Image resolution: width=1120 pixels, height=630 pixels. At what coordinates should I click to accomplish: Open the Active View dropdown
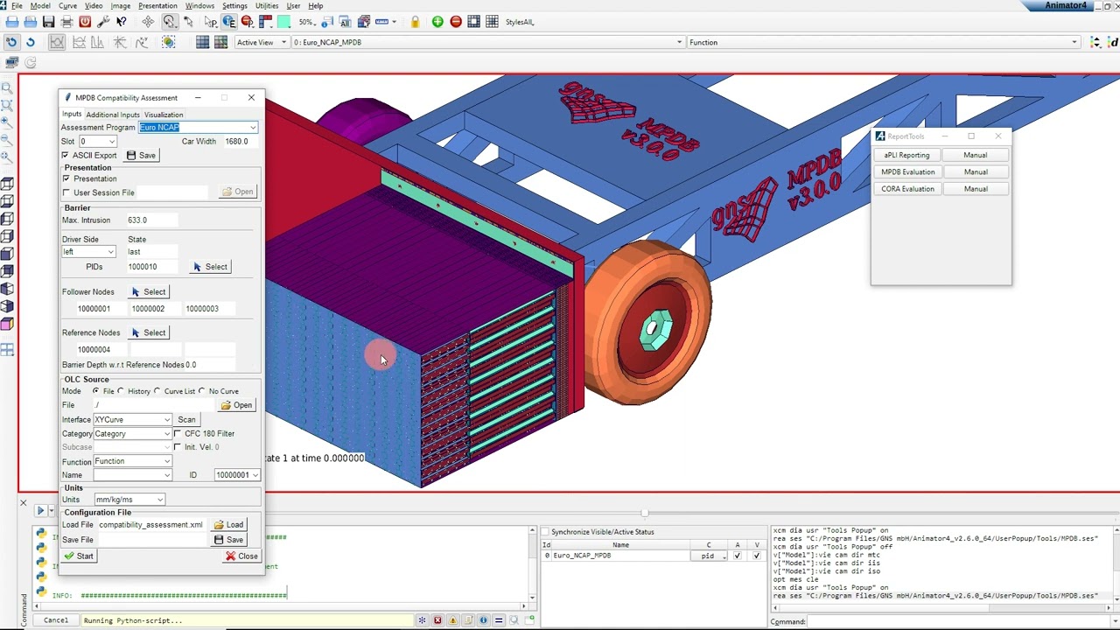tap(262, 42)
